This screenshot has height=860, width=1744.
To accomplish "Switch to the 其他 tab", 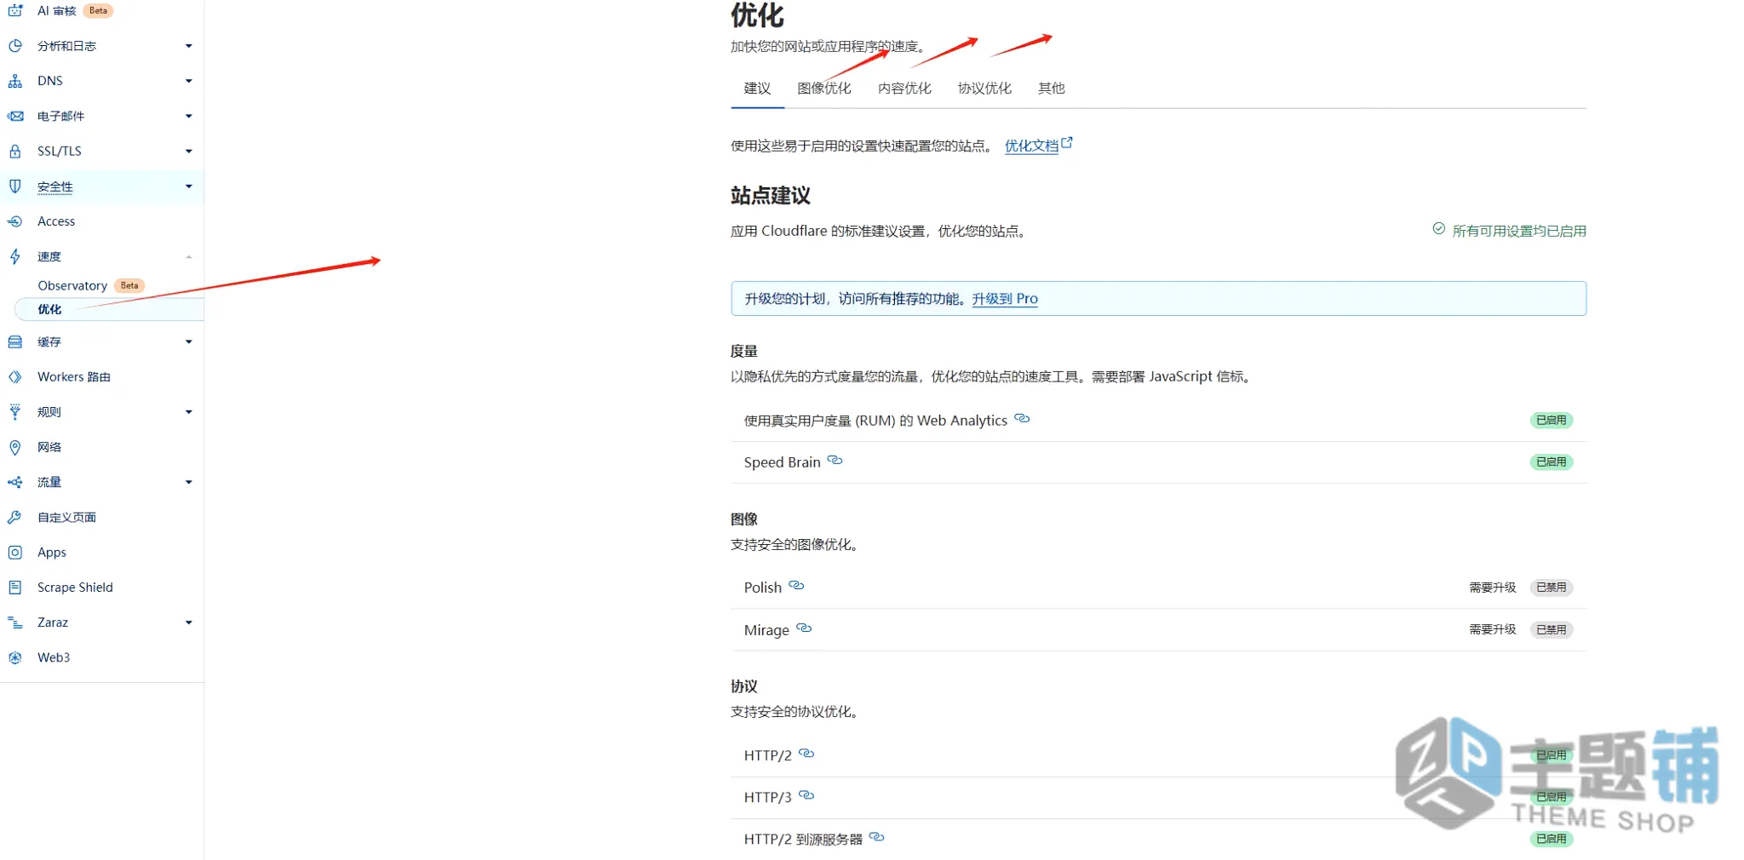I will (1052, 89).
